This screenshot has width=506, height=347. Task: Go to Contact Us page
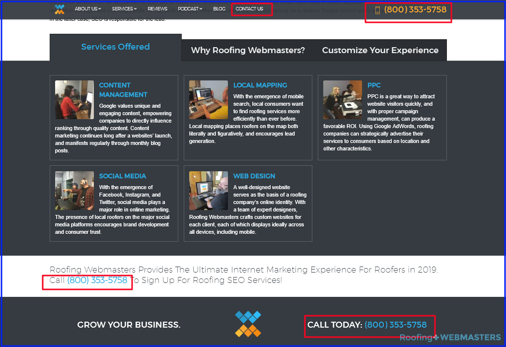249,9
